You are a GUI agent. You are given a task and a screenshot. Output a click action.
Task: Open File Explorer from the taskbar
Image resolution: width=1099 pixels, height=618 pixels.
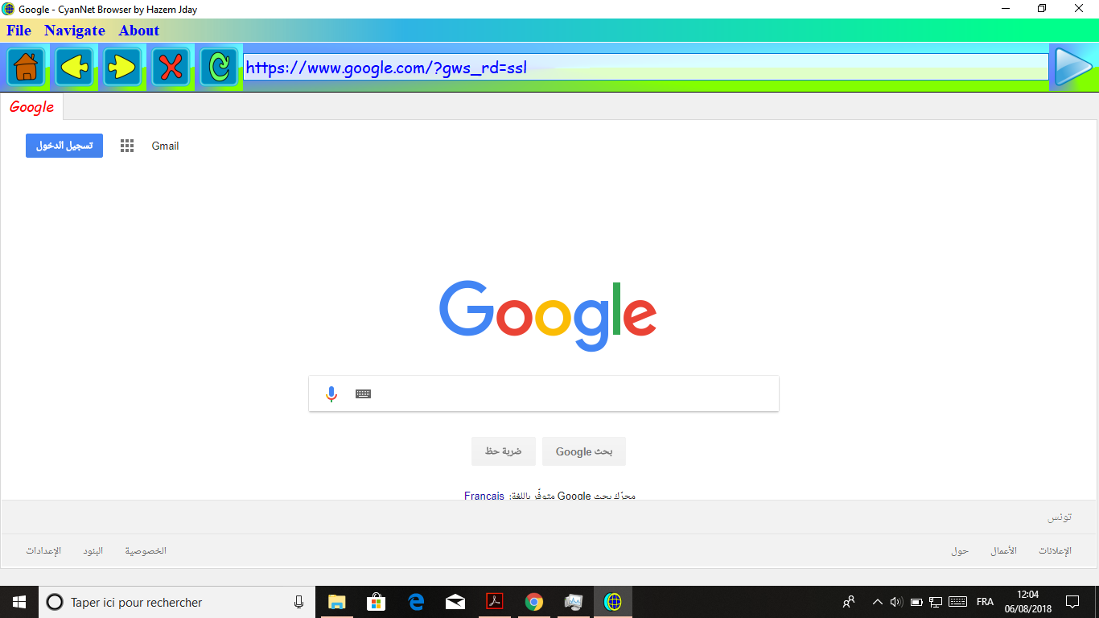pos(336,602)
